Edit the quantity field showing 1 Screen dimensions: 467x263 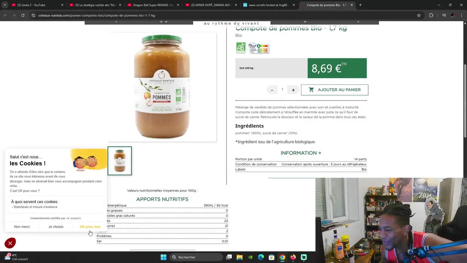tap(282, 89)
